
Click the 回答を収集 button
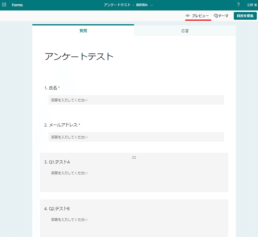(x=245, y=16)
